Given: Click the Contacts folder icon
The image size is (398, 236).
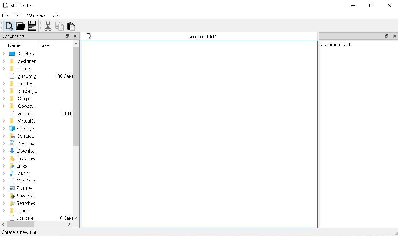Looking at the screenshot, I should click(x=12, y=136).
